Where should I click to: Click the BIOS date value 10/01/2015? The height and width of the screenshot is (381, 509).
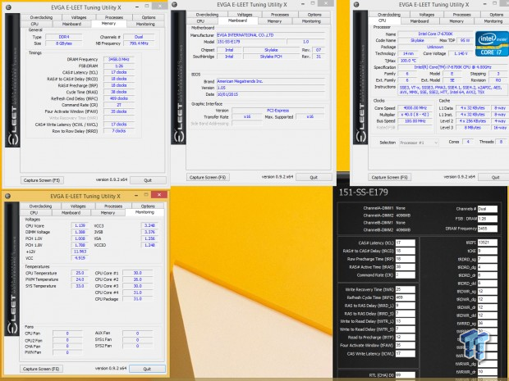271,94
